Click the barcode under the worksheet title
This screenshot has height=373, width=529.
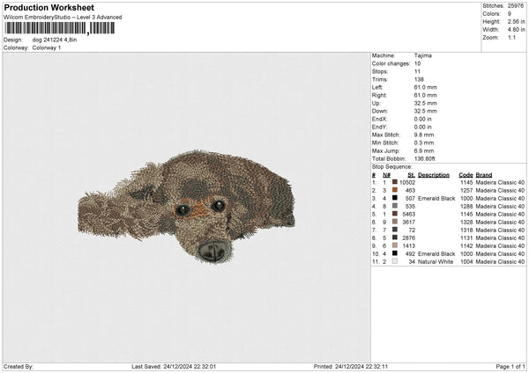[59, 28]
